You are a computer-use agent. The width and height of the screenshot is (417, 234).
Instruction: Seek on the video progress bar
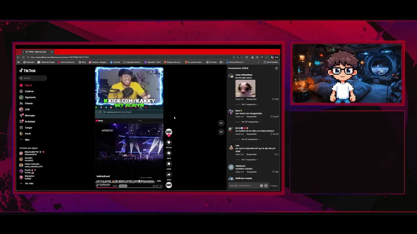[x=129, y=188]
